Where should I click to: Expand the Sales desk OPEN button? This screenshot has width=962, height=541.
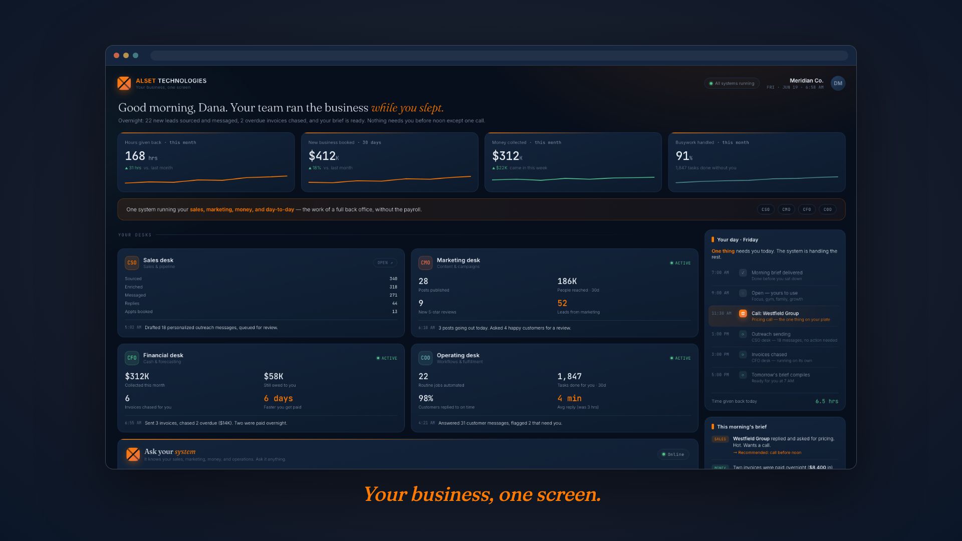[x=385, y=262]
